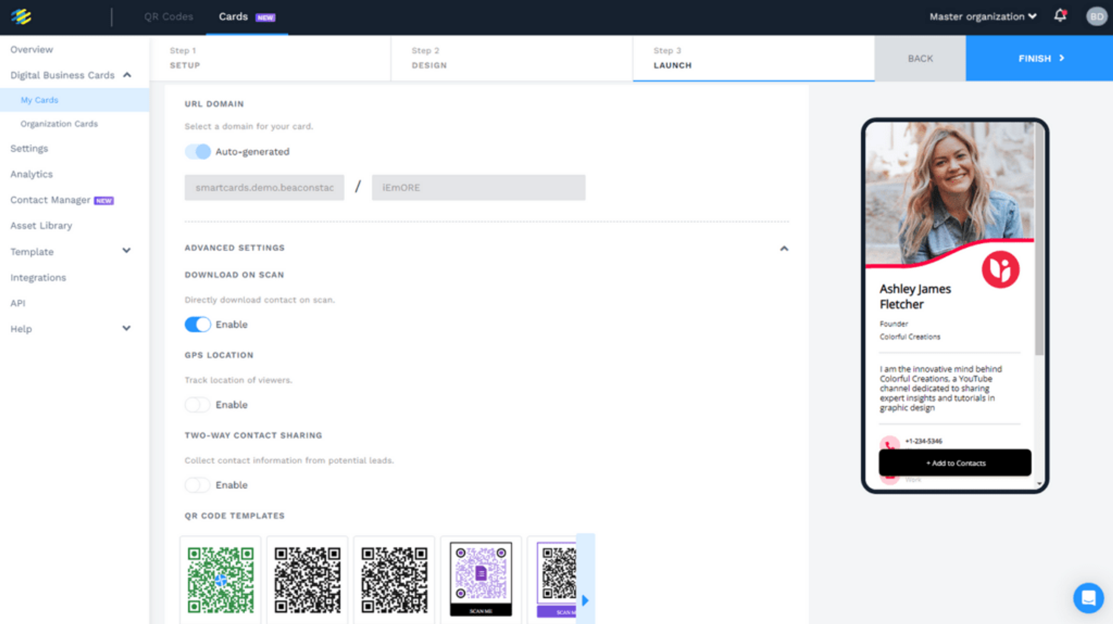Click the Colorful Creations company text
Image resolution: width=1113 pixels, height=624 pixels.
pos(910,337)
